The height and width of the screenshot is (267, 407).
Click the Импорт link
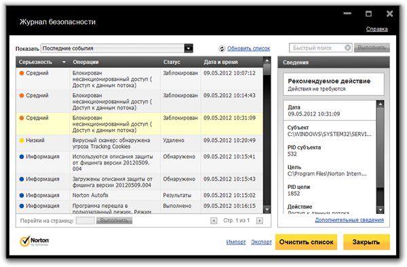[x=235, y=242]
